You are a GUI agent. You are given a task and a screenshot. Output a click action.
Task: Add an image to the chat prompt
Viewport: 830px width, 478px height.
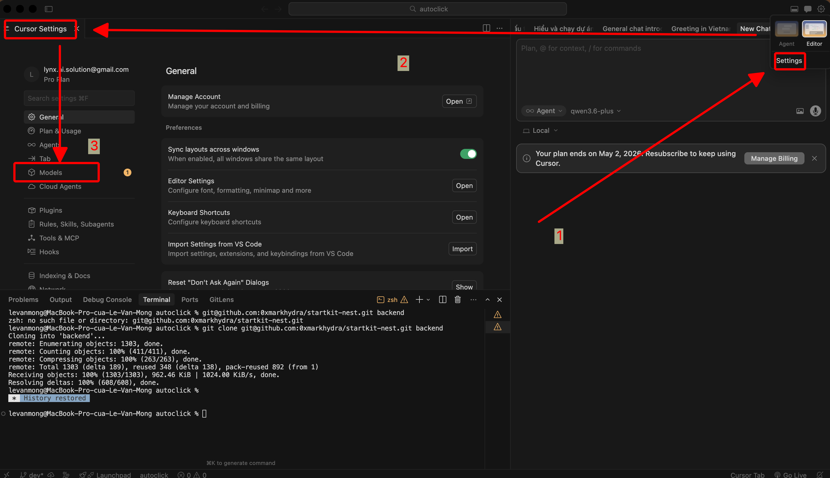(x=800, y=111)
